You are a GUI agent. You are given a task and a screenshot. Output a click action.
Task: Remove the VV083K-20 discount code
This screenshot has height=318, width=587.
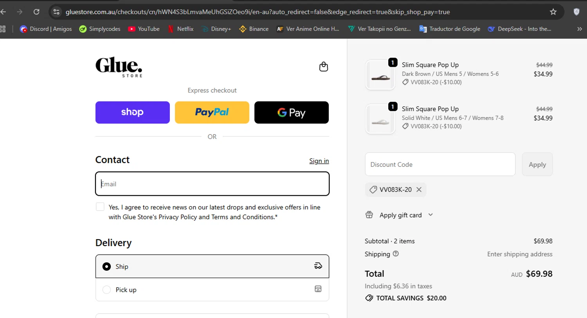coord(419,189)
